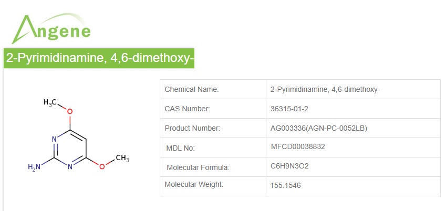Click the H3C methyl group label

(51, 102)
